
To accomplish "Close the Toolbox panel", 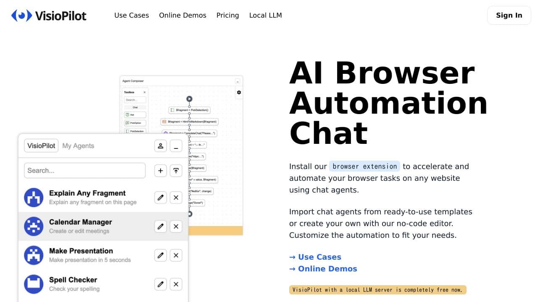I will (145, 92).
